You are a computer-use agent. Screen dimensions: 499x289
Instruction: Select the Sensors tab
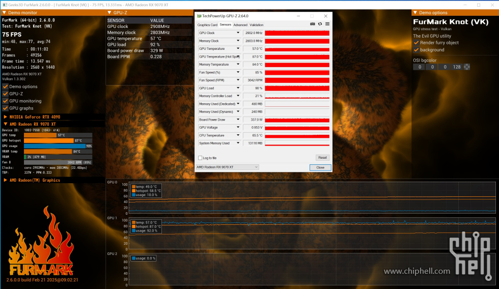pyautogui.click(x=225, y=25)
